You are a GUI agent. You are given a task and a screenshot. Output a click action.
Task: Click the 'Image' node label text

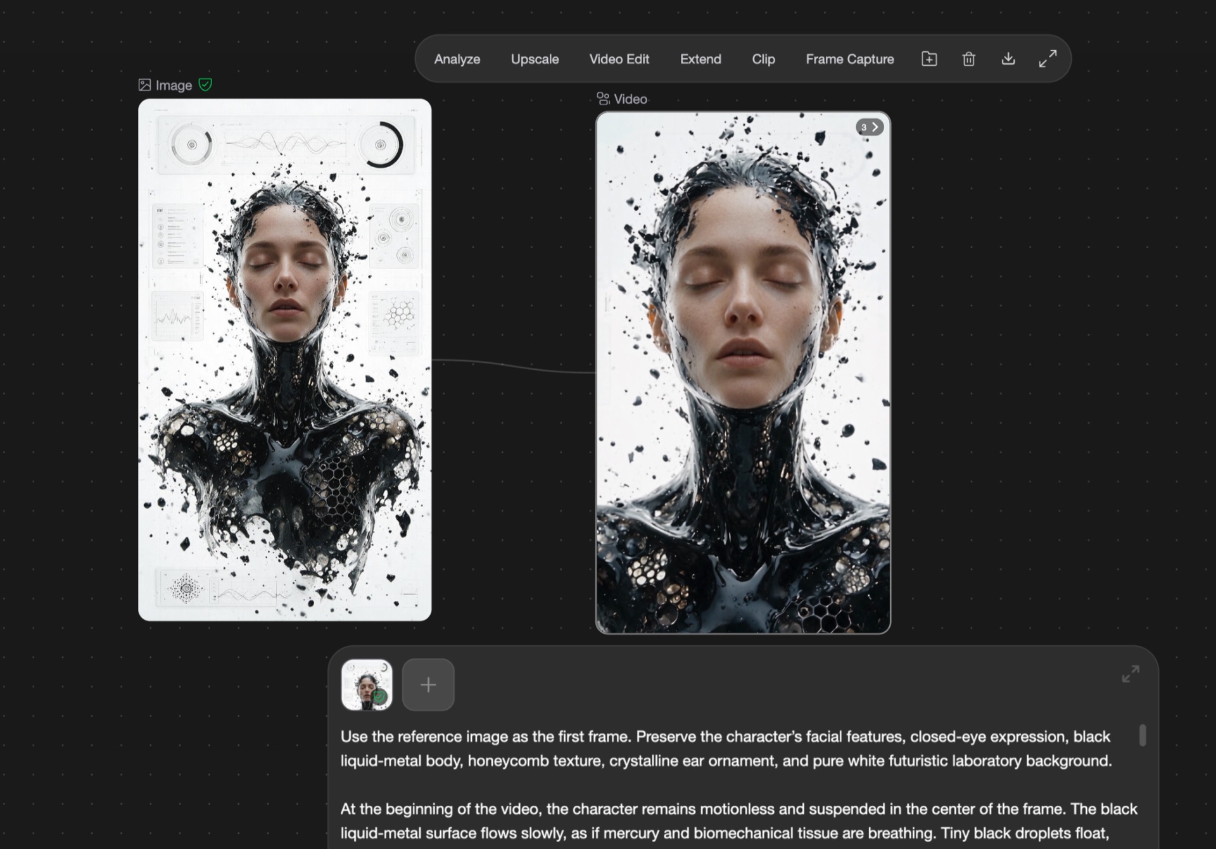coord(174,85)
